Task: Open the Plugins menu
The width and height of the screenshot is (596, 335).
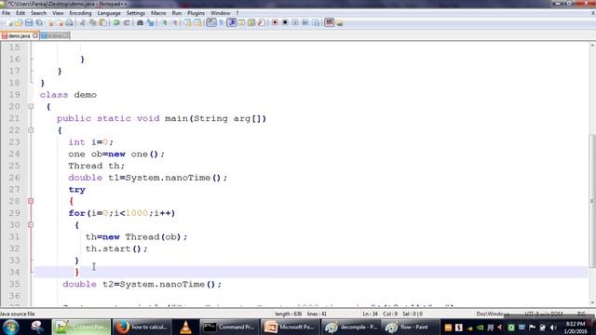Action: 196,13
